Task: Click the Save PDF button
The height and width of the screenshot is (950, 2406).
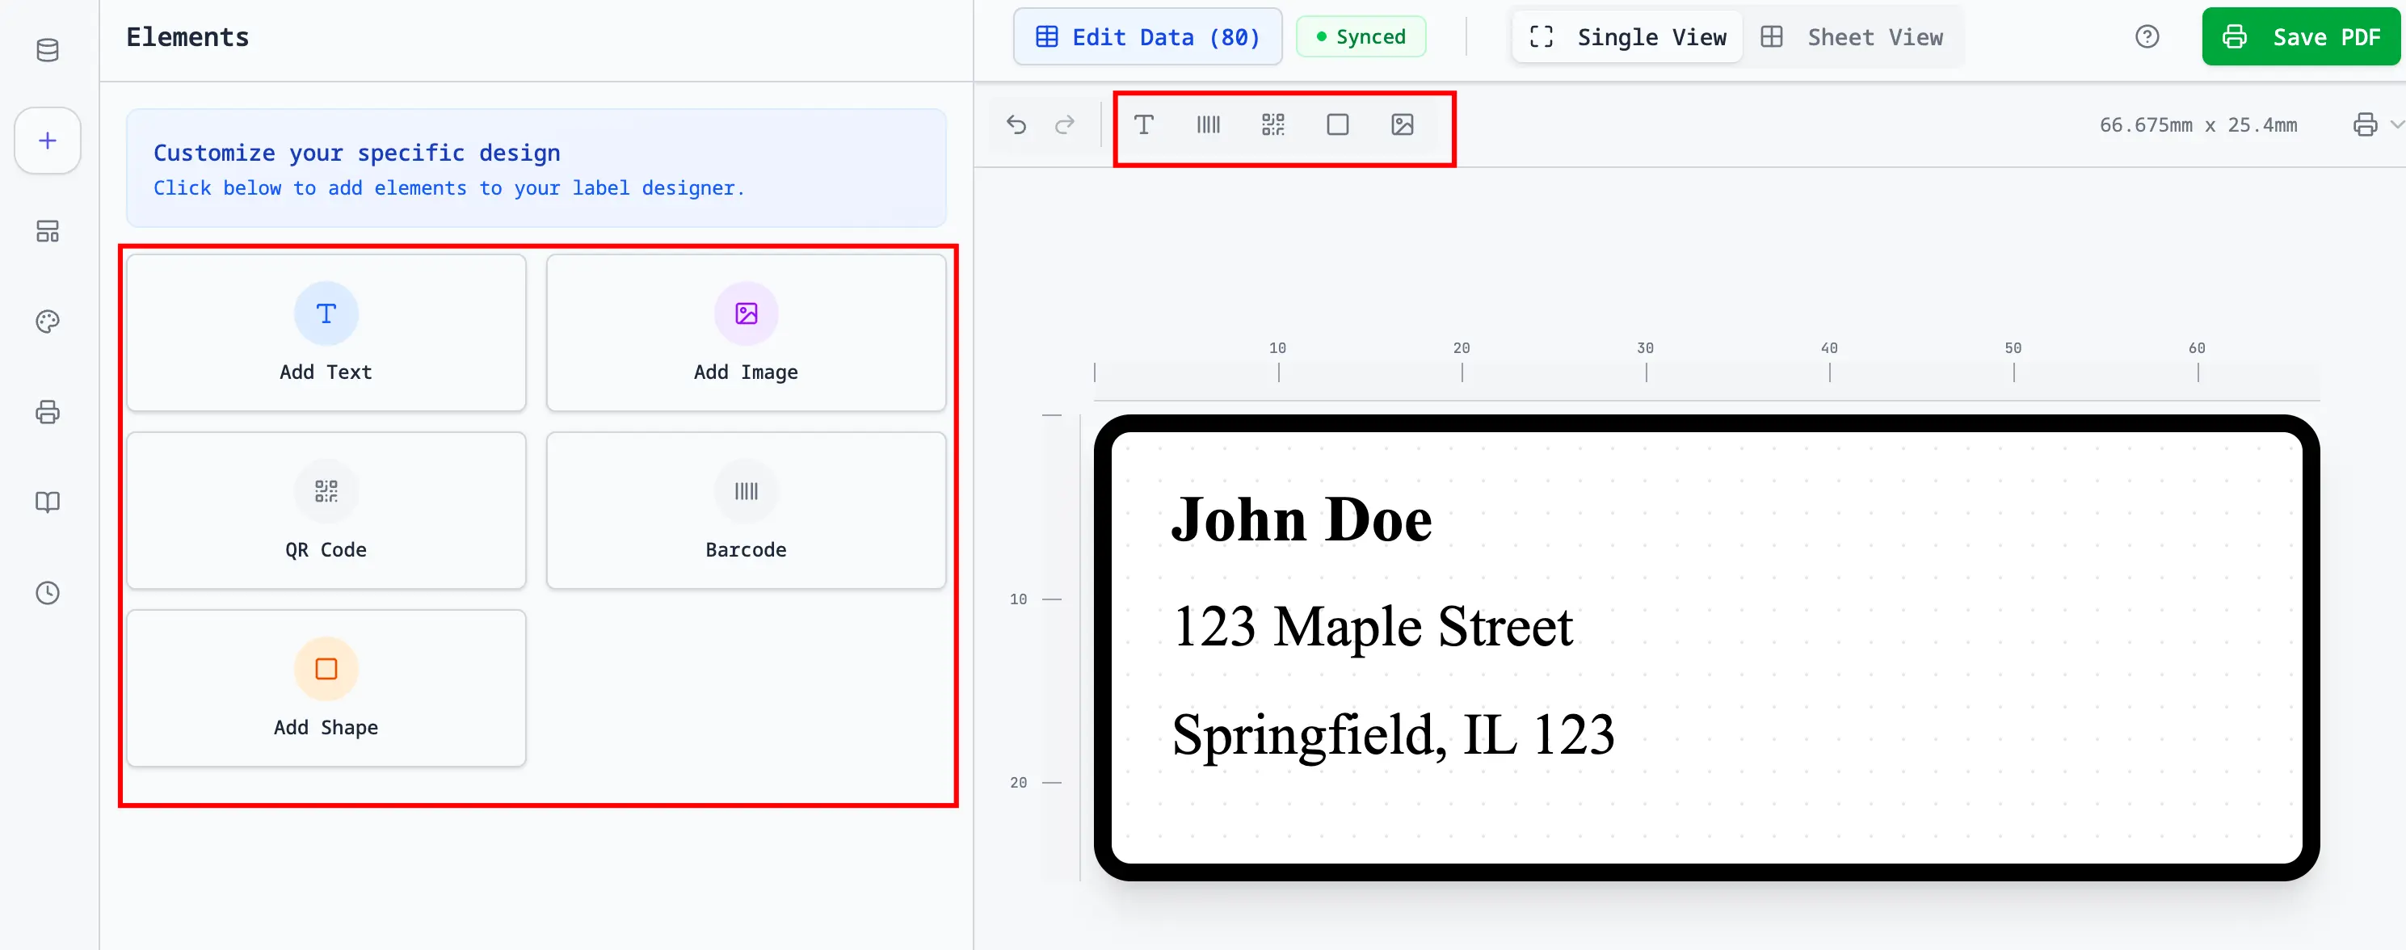Action: (x=2300, y=37)
